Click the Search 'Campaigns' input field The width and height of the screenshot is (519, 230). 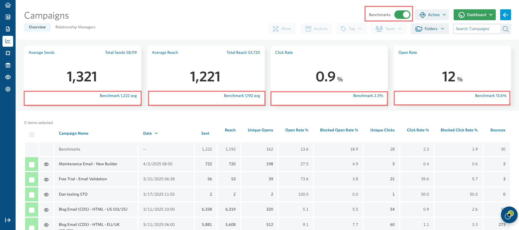click(x=476, y=29)
